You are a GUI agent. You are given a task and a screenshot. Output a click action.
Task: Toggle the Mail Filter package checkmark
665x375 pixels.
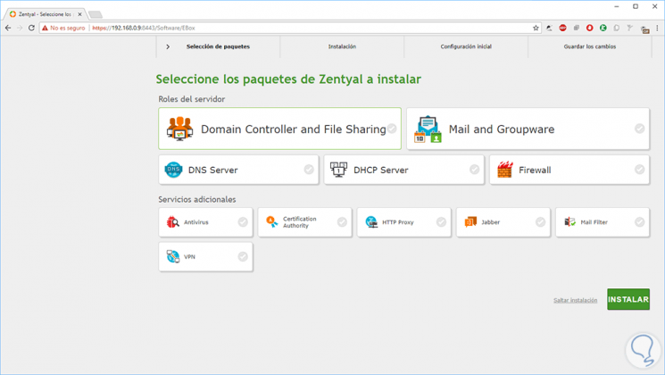tap(639, 222)
